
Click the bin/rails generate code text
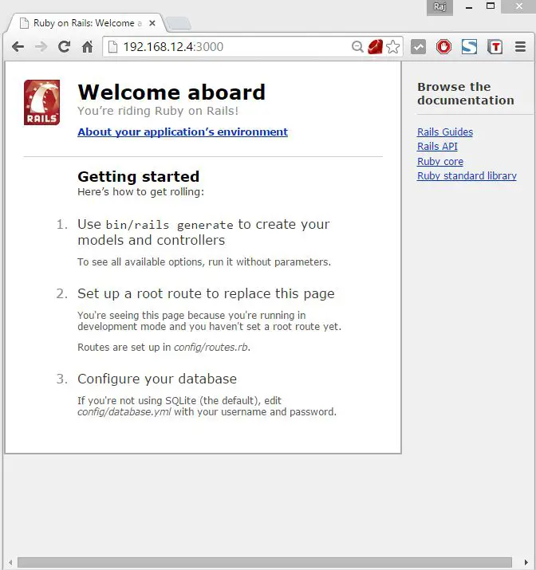169,225
